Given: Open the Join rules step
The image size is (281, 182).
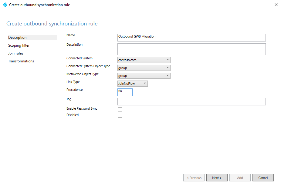Looking at the screenshot, I should pyautogui.click(x=16, y=53).
